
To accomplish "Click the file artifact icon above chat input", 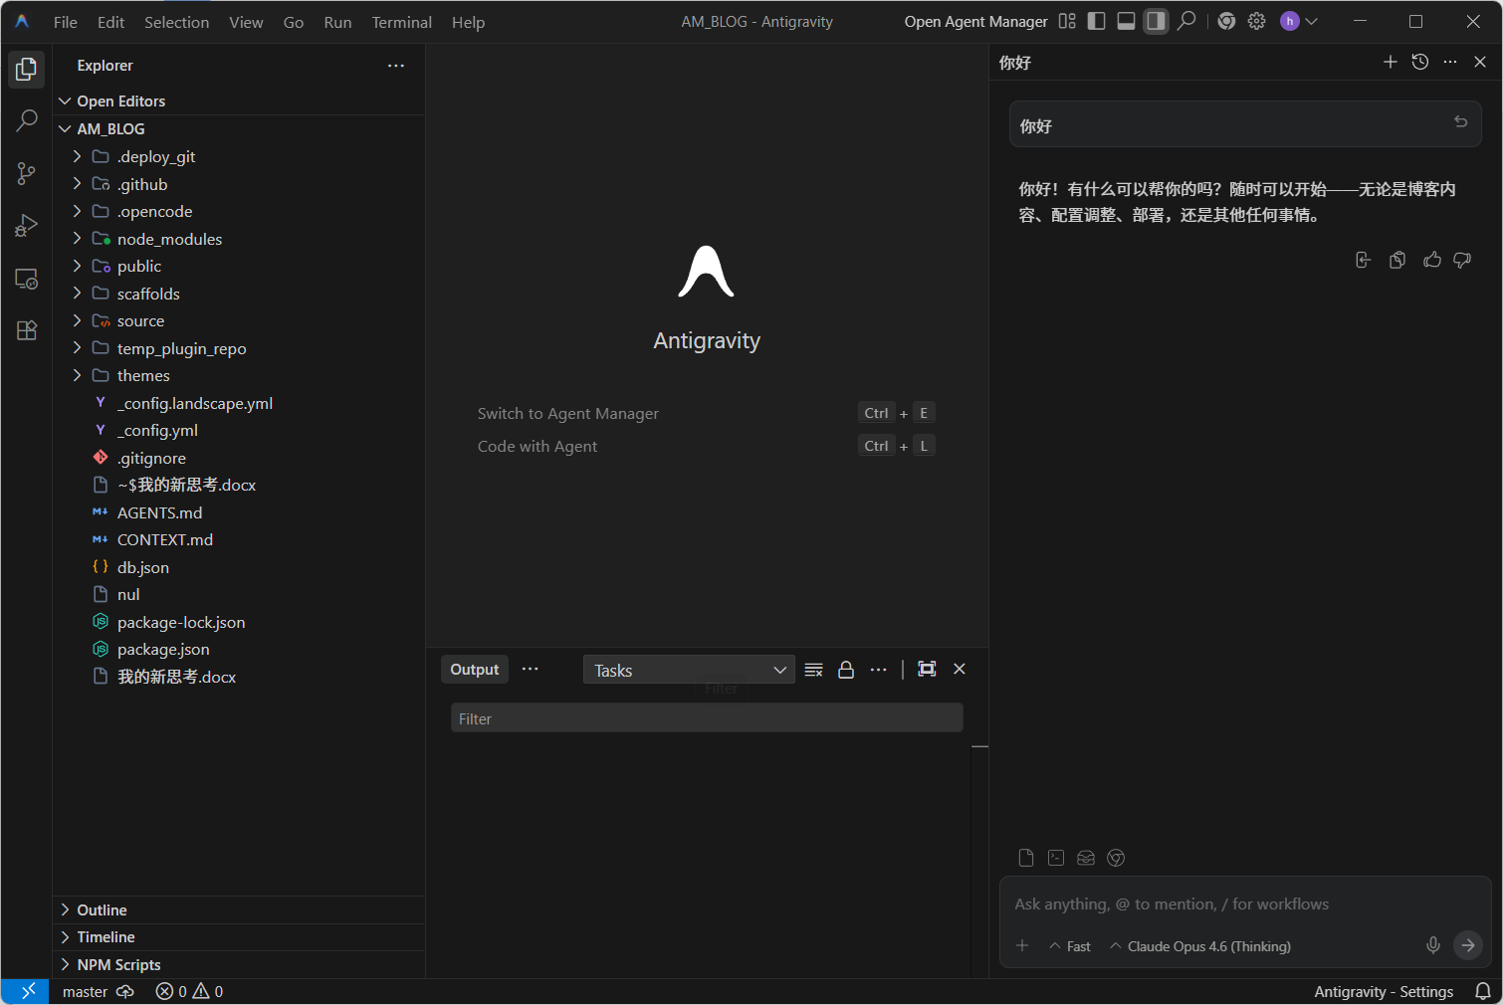I will [1026, 858].
